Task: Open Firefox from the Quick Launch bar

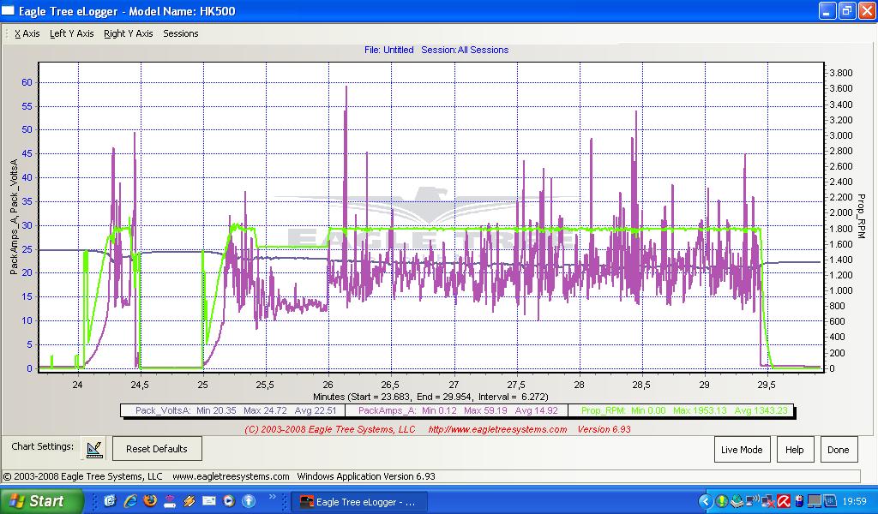Action: [x=150, y=501]
